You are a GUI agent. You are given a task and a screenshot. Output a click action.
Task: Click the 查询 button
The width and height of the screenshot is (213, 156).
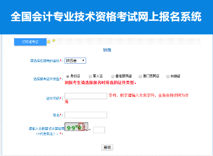(107, 148)
